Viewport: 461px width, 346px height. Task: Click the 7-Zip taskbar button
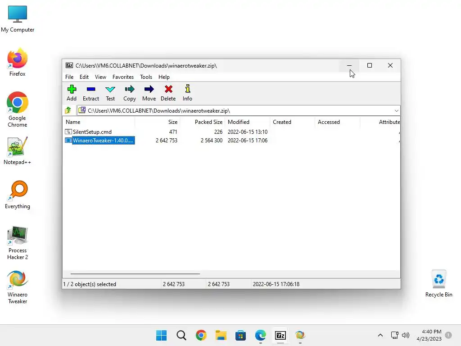[280, 335]
